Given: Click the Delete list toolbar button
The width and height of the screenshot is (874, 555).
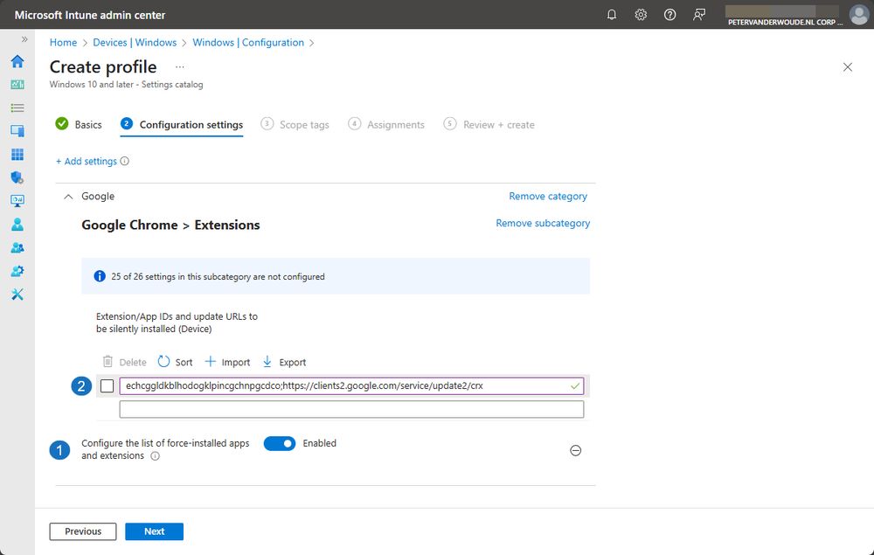Looking at the screenshot, I should 125,362.
